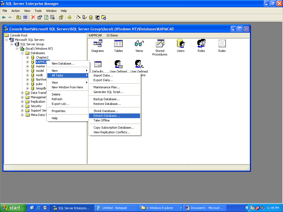Collapse the Databases tree node

click(x=22, y=53)
